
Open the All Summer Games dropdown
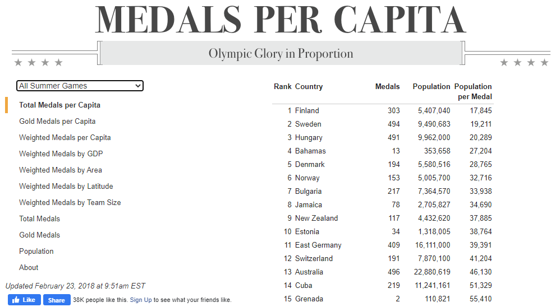(80, 86)
